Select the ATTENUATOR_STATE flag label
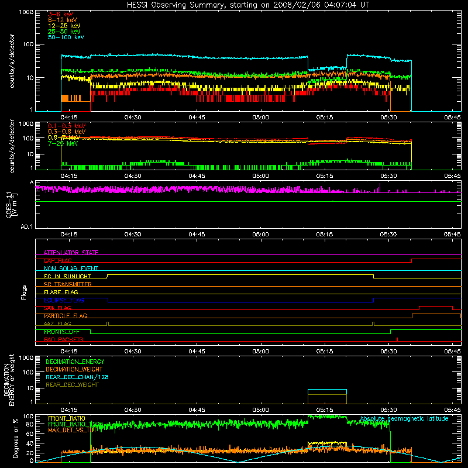Screen dimensions: 468x468 point(71,253)
